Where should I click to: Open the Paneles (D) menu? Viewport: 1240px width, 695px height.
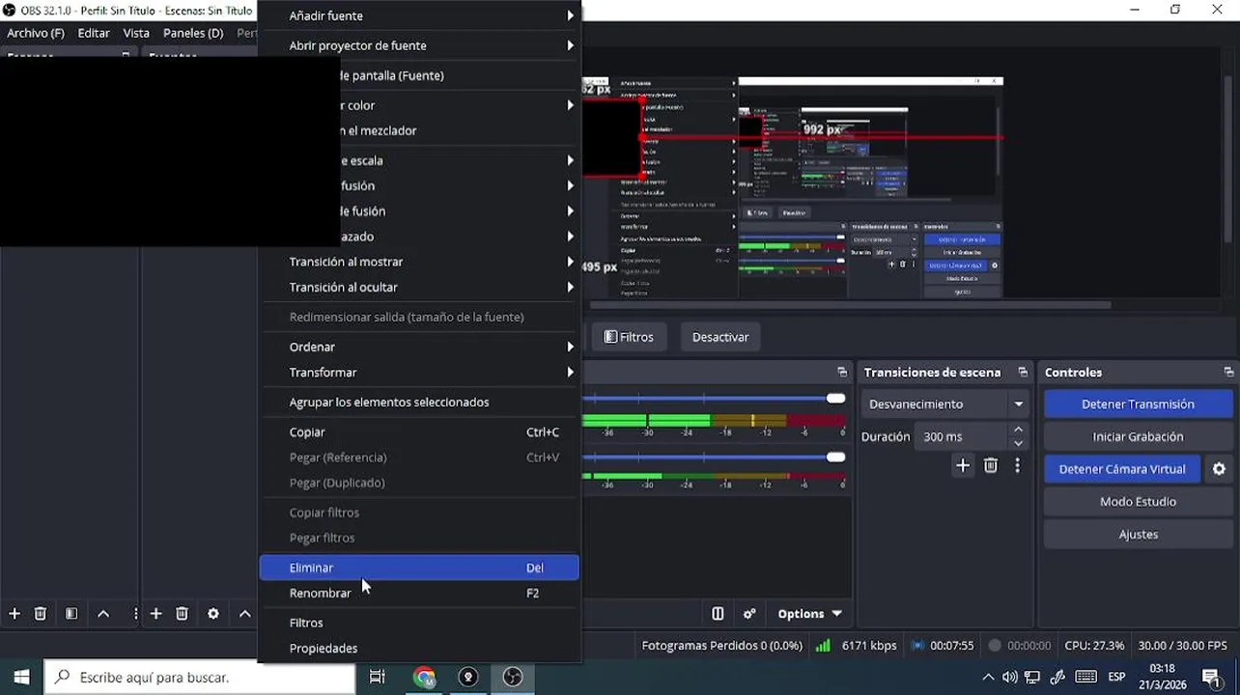(193, 33)
